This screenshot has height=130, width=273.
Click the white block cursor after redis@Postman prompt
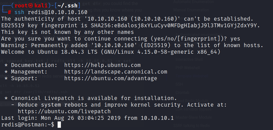coord(59,124)
